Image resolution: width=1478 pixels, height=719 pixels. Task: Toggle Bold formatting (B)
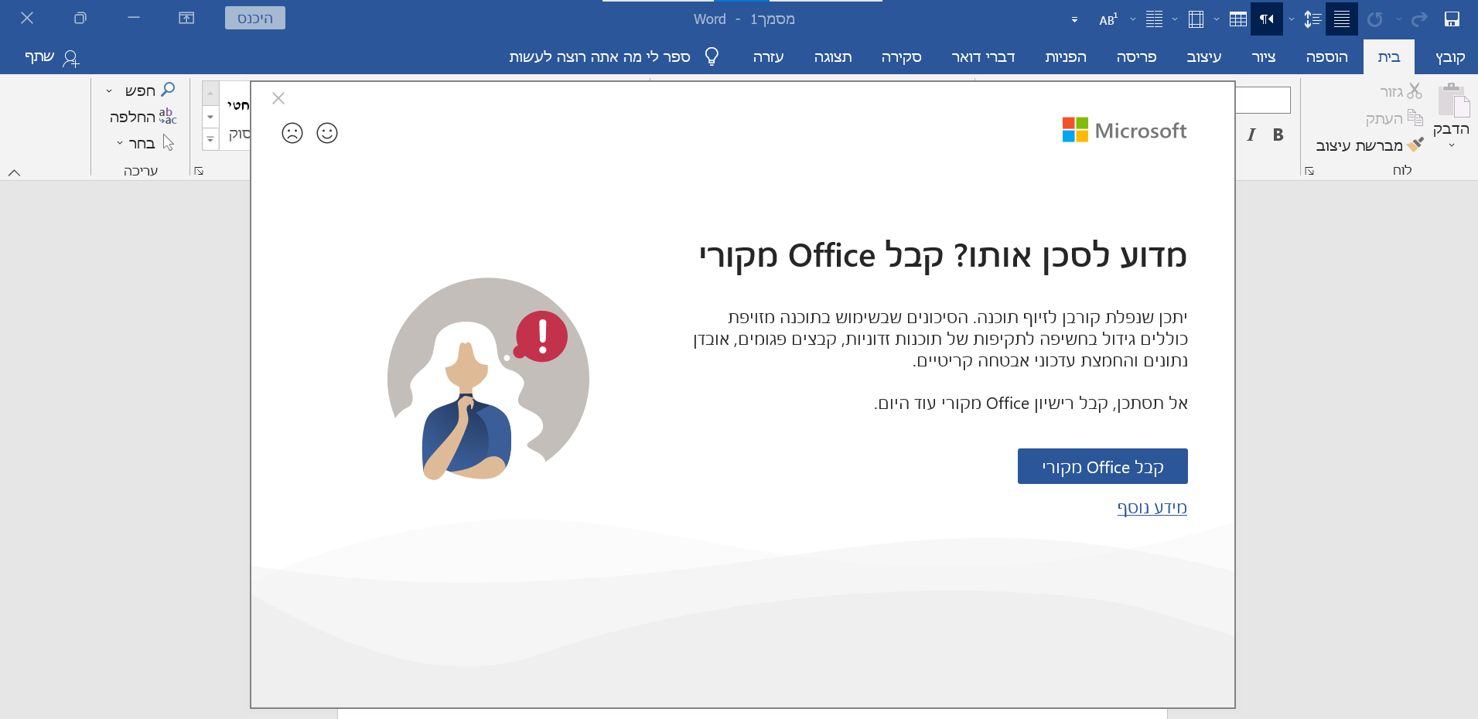click(x=1278, y=135)
